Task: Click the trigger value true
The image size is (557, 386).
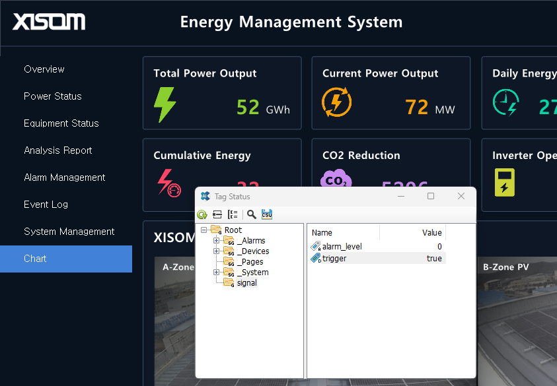Action: [434, 258]
